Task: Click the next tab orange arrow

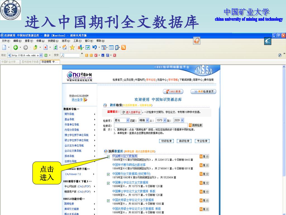Action: (91, 55)
